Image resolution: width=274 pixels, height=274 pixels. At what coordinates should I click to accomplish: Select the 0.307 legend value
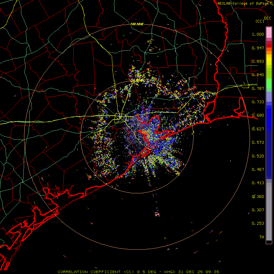(258, 210)
